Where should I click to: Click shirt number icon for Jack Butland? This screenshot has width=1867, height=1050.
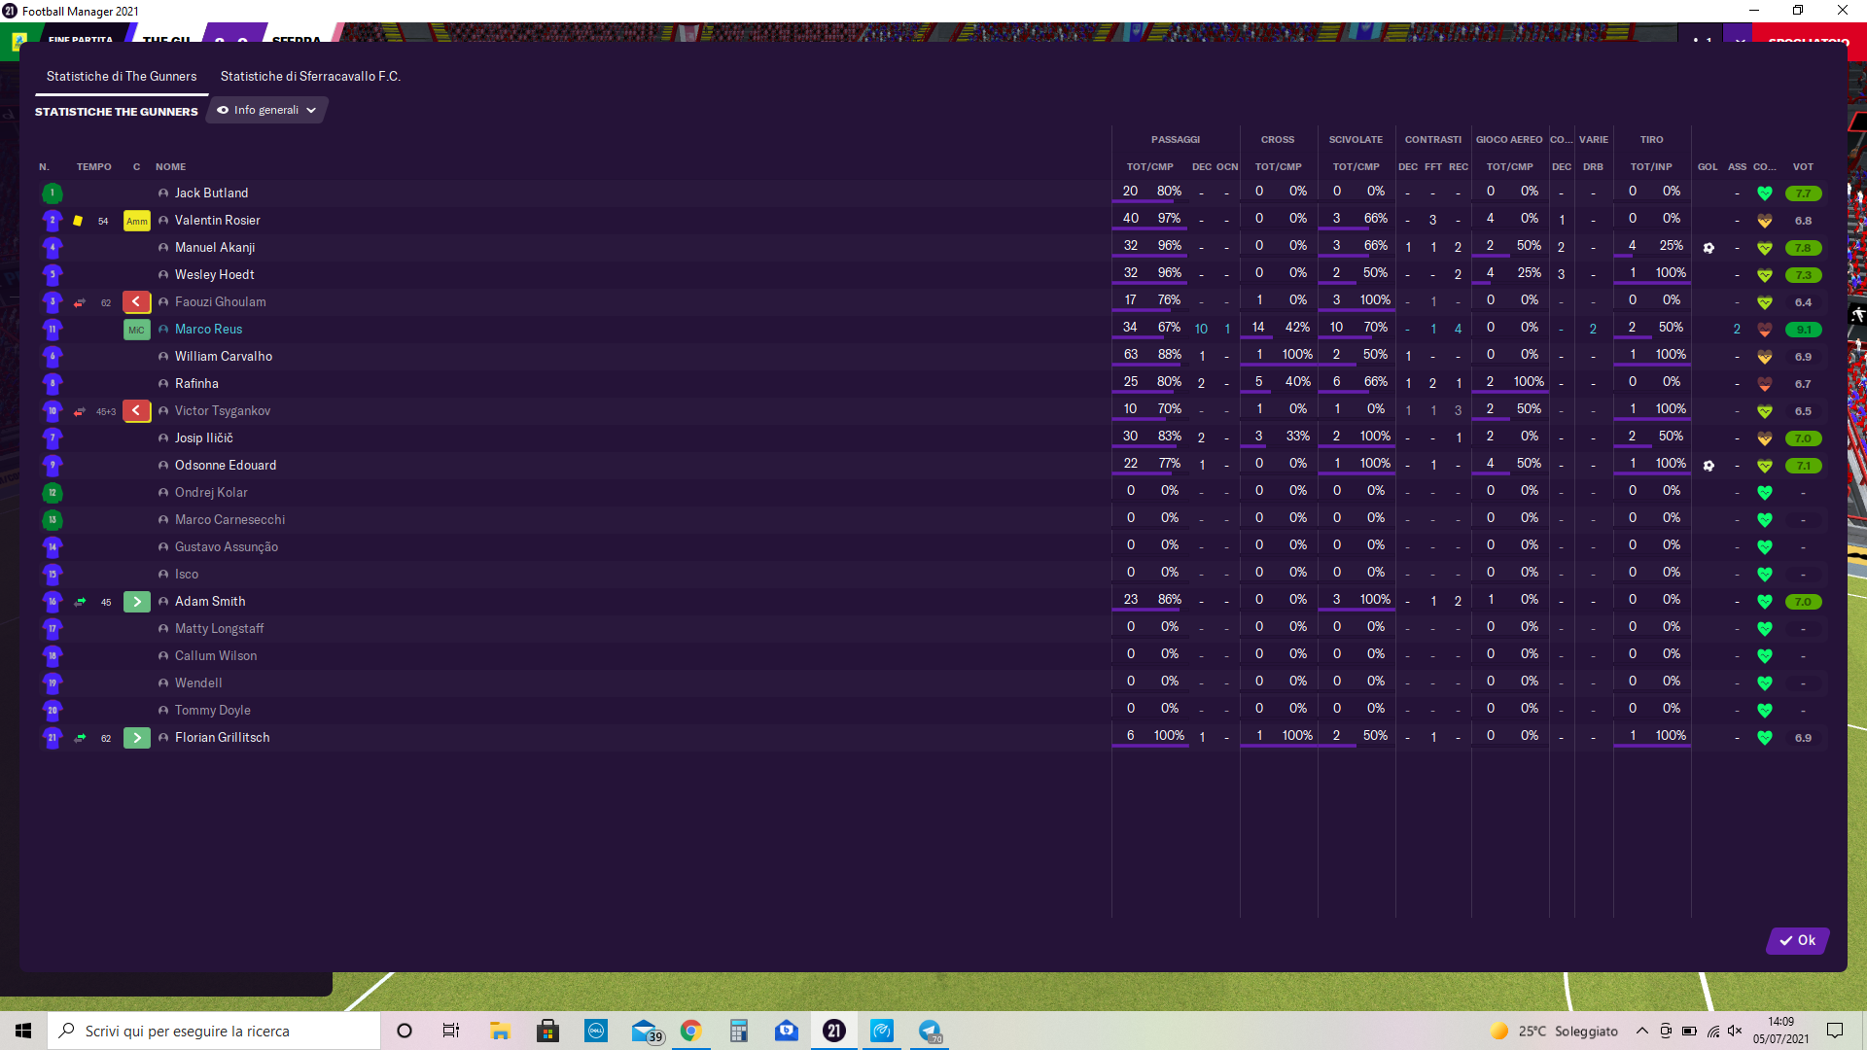pyautogui.click(x=53, y=193)
